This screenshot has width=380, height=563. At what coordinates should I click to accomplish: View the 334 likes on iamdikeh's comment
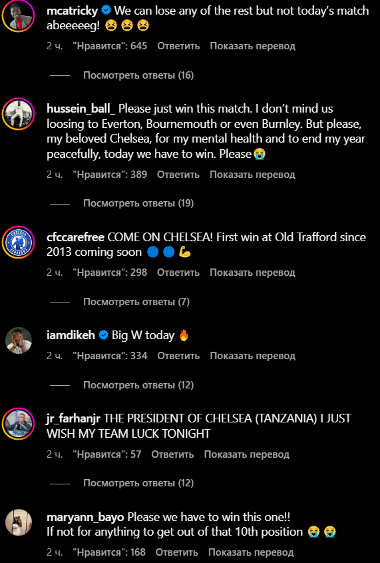point(110,356)
